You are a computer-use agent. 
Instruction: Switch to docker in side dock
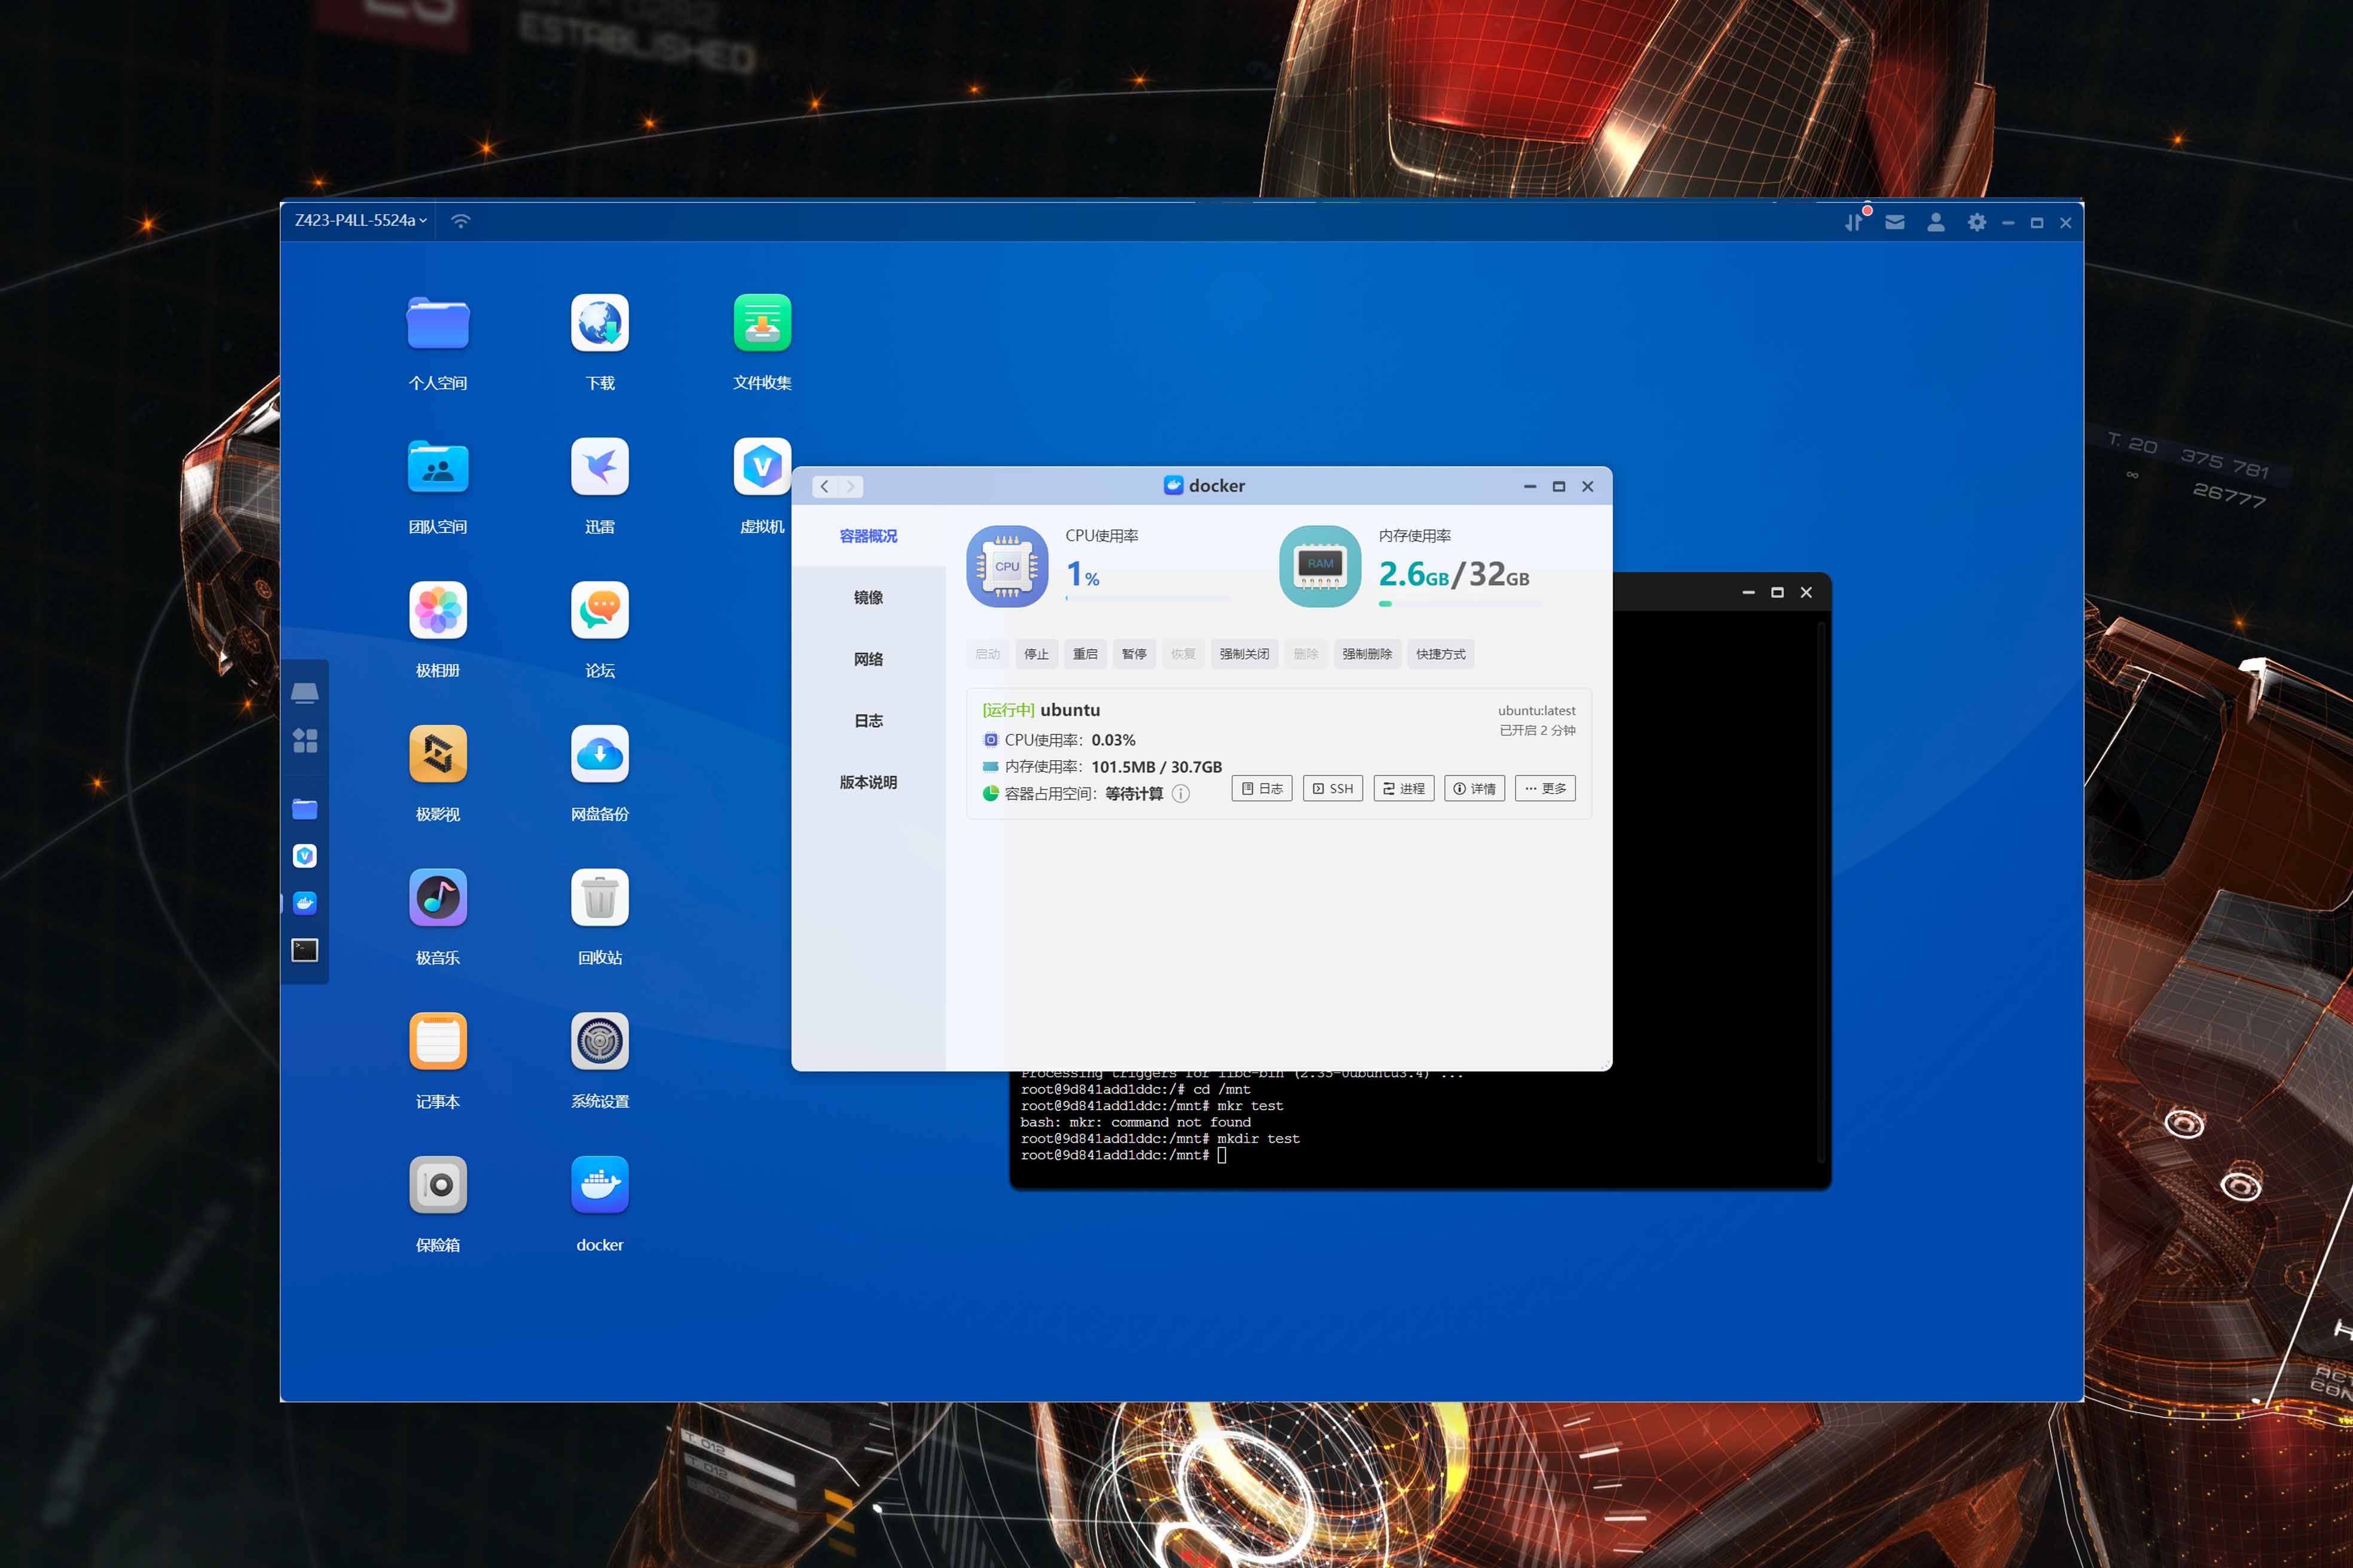[305, 903]
